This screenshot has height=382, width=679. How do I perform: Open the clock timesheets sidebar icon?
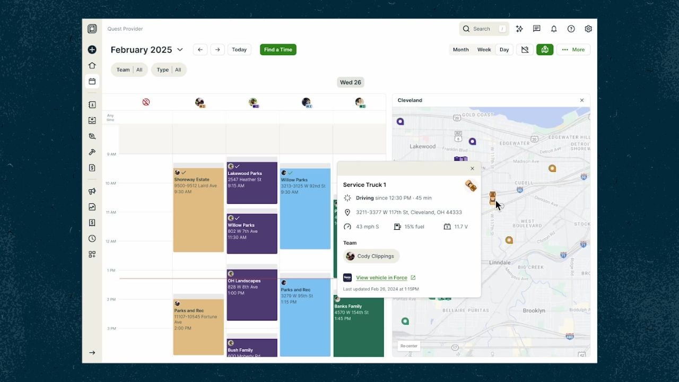92,239
